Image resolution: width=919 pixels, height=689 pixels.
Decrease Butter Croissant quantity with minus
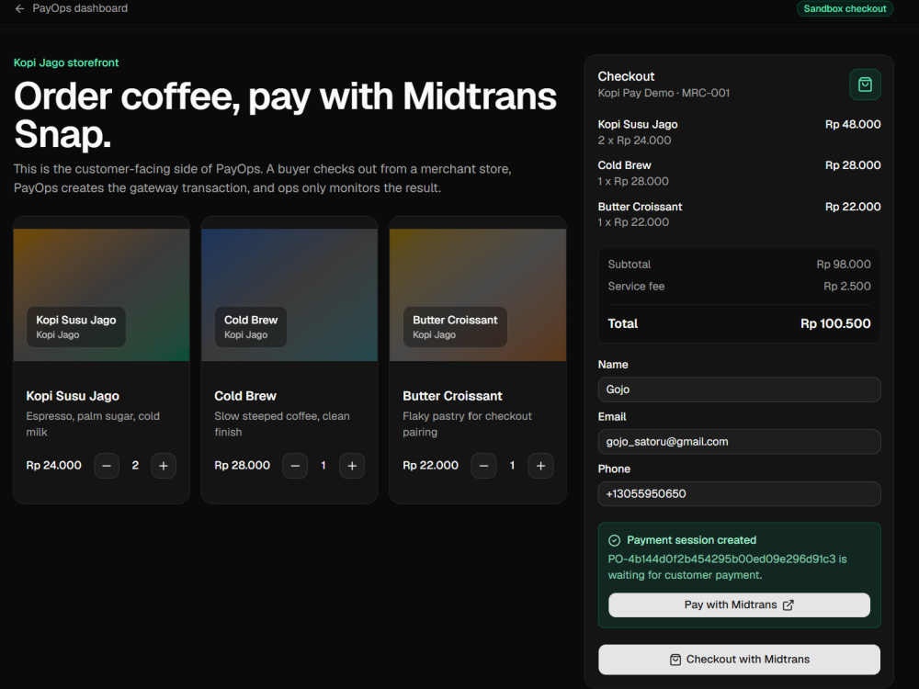[x=483, y=466]
